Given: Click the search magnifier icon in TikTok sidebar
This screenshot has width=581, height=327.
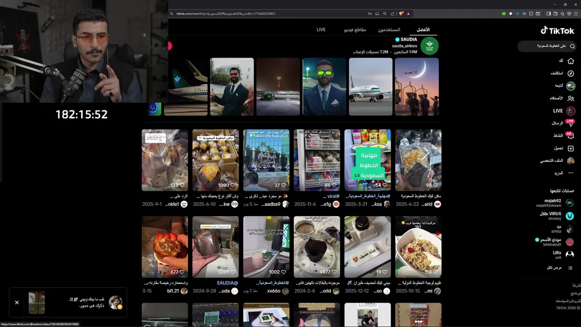Looking at the screenshot, I should [x=572, y=46].
